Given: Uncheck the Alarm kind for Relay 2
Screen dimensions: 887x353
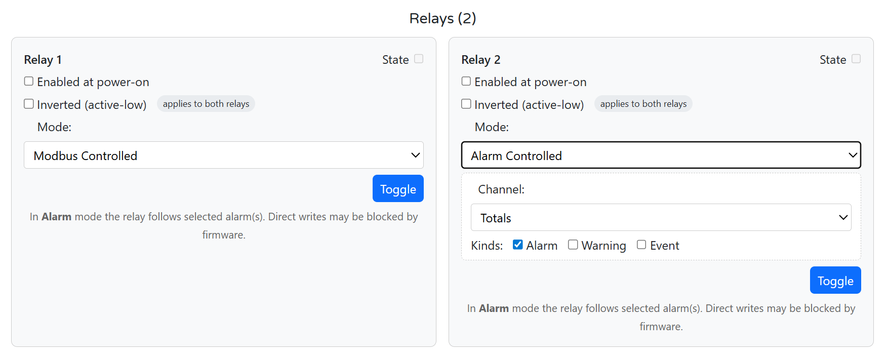Looking at the screenshot, I should coord(517,245).
